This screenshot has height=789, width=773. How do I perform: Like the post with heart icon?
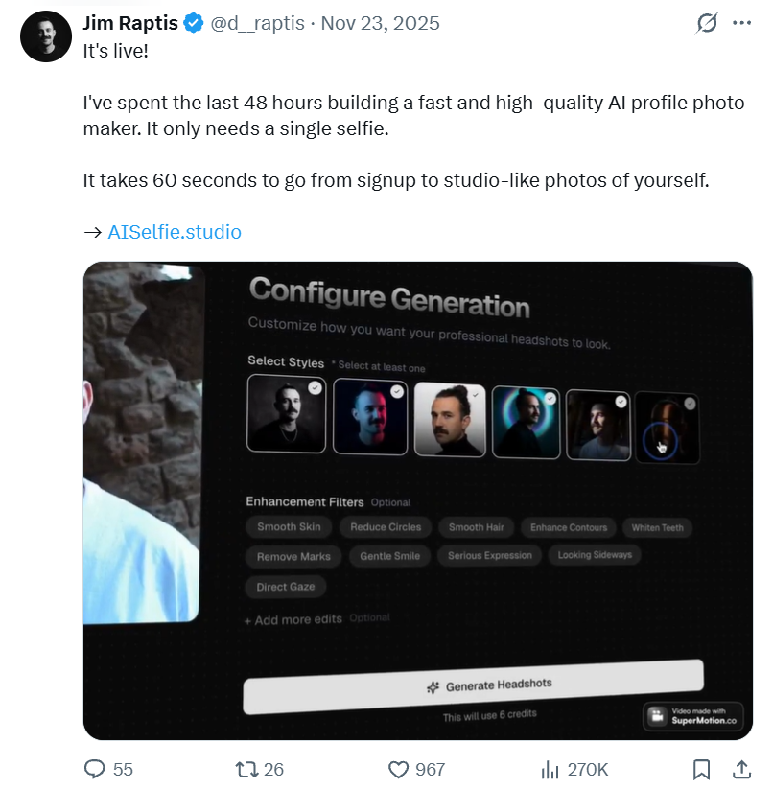pyautogui.click(x=399, y=769)
